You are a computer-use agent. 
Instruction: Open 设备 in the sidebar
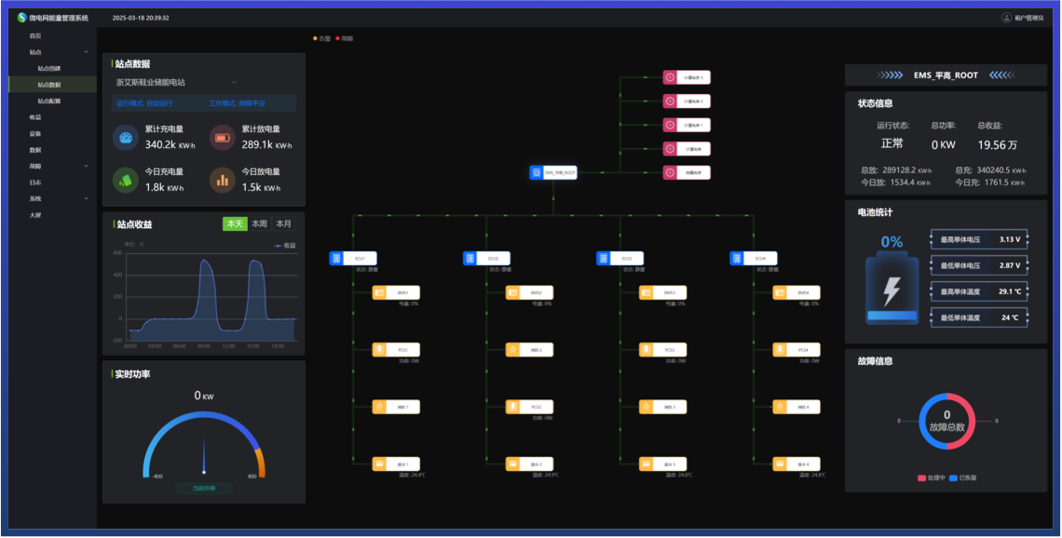pos(35,133)
